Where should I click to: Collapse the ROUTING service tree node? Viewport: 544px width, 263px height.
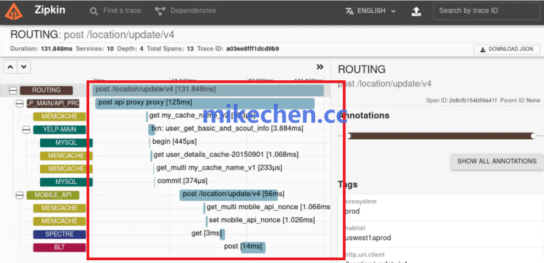pyautogui.click(x=13, y=90)
